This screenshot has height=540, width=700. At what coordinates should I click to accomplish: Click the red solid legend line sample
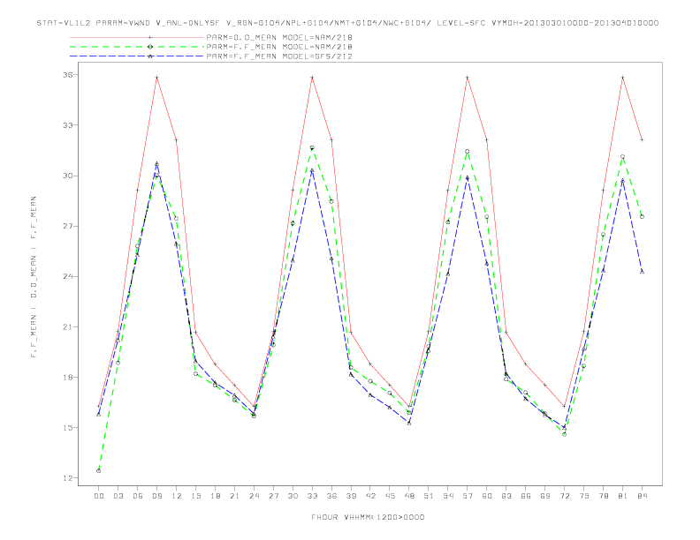[137, 37]
